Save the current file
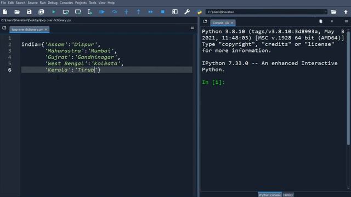This screenshot has height=197, width=351. click(x=29, y=12)
